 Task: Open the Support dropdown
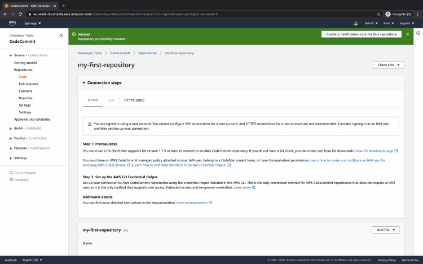407,24
